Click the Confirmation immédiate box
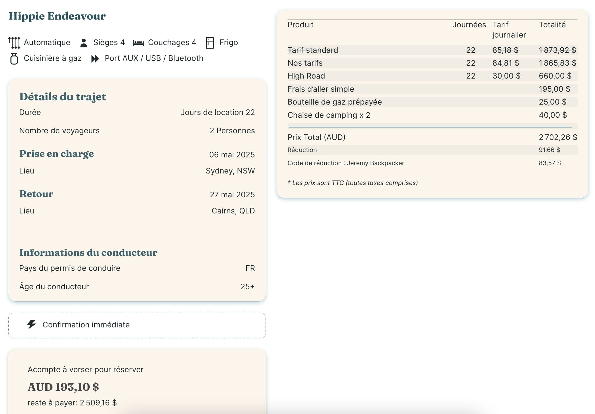Screen dimensions: 595x414 tap(137, 325)
